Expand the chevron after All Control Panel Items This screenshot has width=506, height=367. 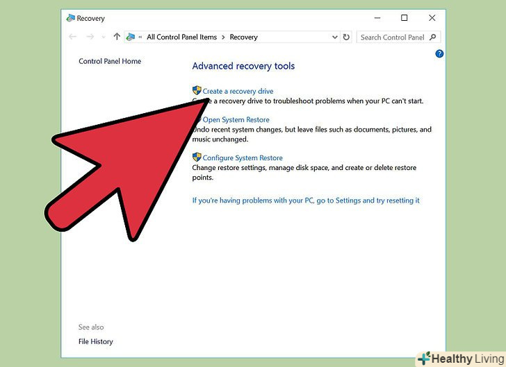tap(223, 37)
